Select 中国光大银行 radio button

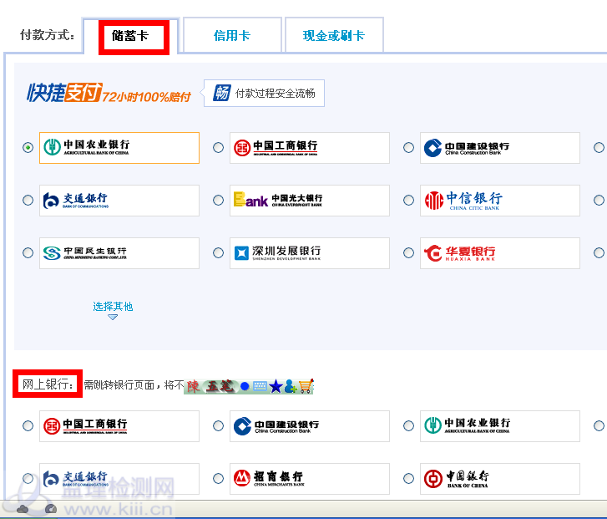click(x=218, y=201)
